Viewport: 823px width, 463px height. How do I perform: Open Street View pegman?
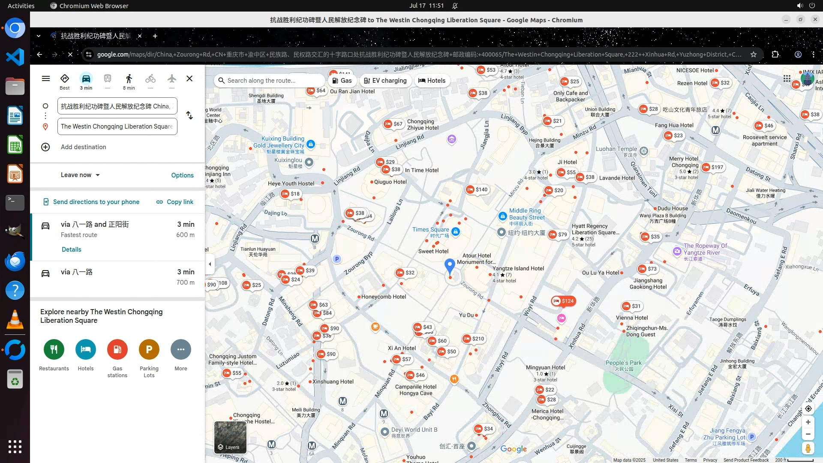click(808, 448)
